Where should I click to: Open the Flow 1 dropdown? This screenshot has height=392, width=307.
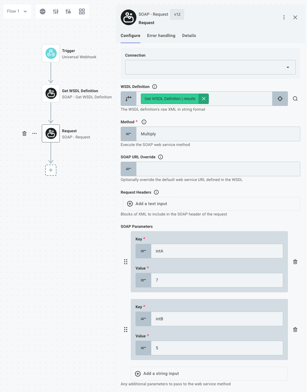pos(17,11)
